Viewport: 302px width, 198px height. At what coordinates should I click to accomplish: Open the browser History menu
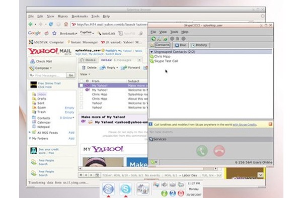click(63, 17)
